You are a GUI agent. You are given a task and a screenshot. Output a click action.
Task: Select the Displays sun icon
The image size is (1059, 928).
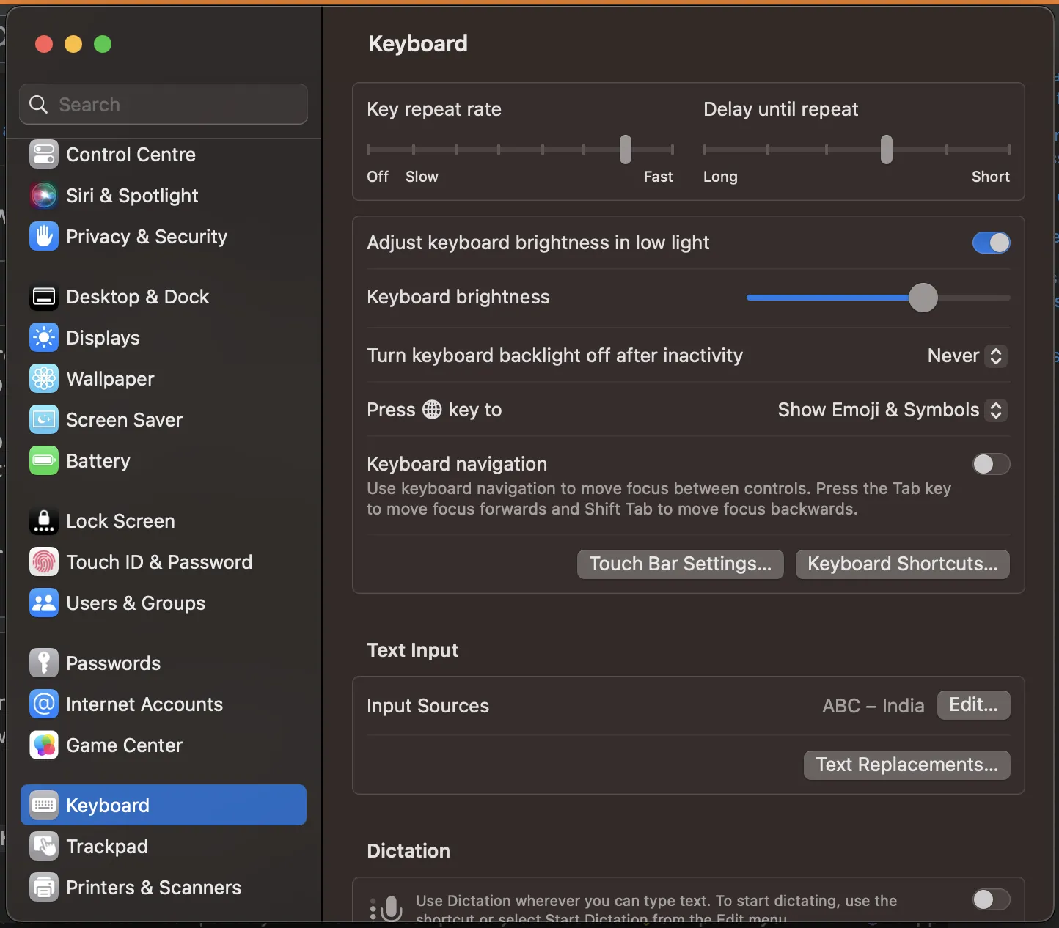pyautogui.click(x=44, y=338)
